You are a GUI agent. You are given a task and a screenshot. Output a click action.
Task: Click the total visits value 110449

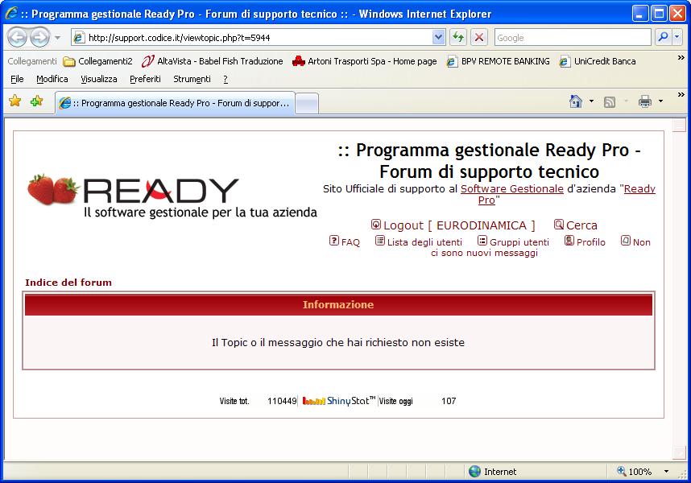click(282, 401)
